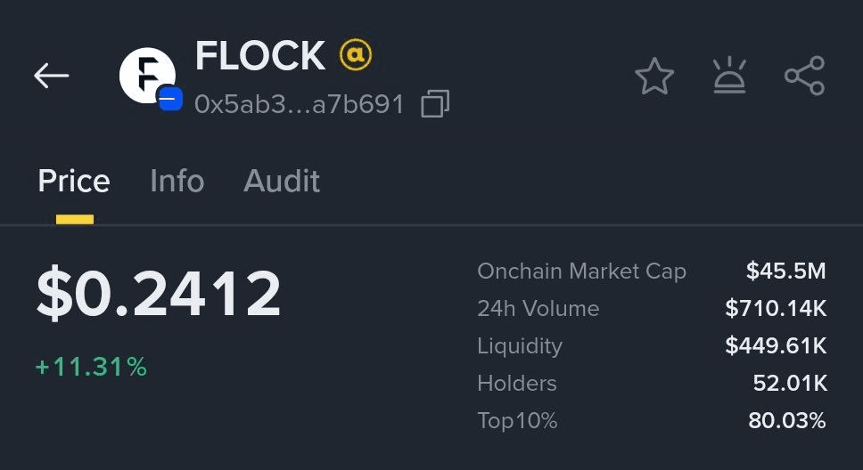This screenshot has width=863, height=470.
Task: Tap the Holders count 52.01K
Action: pos(790,383)
